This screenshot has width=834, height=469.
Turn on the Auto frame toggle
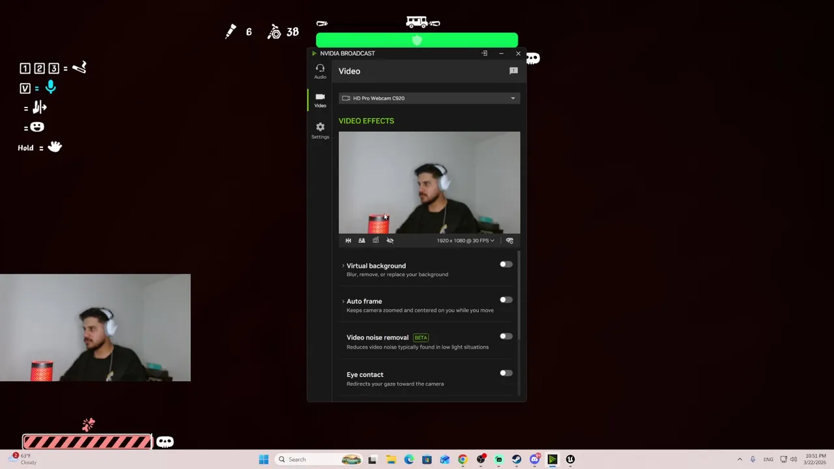[506, 300]
